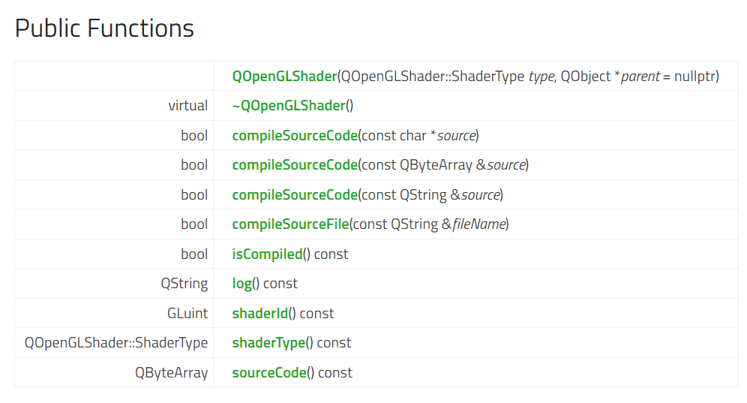Click the QOpenGLShader::ShaderType return type cell
747x403 pixels.
point(115,342)
